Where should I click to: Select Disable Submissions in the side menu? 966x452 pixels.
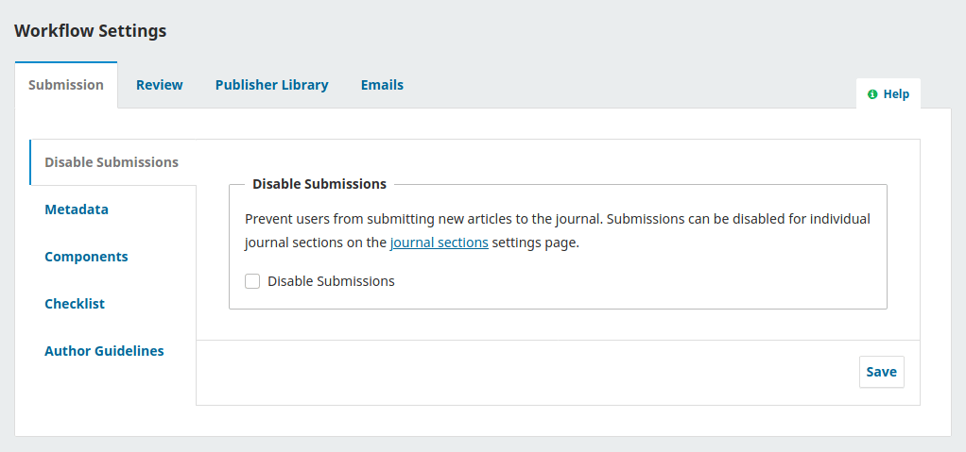coord(112,162)
